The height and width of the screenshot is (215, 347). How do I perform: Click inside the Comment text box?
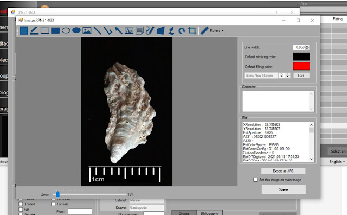[276, 102]
